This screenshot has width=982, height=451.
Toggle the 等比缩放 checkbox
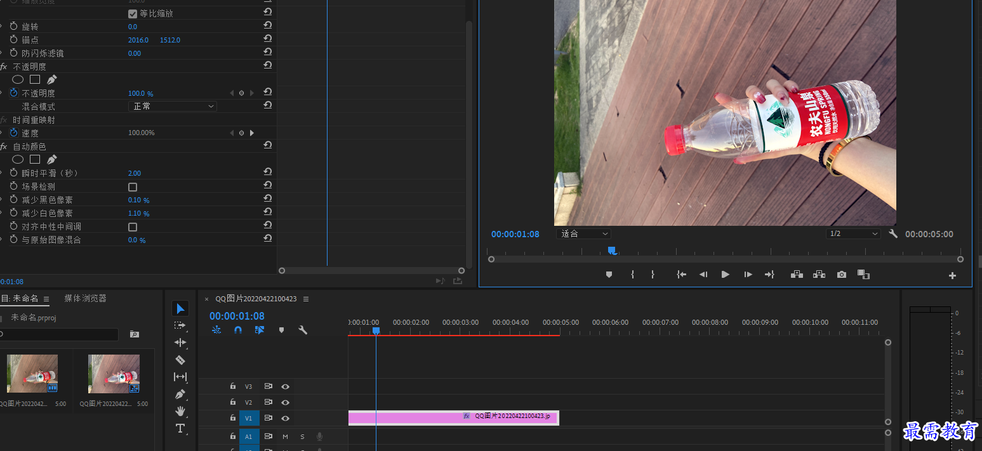coord(133,13)
